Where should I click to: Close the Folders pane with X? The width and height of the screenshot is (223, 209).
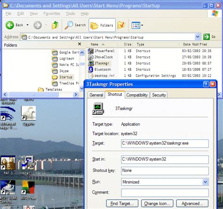80,44
